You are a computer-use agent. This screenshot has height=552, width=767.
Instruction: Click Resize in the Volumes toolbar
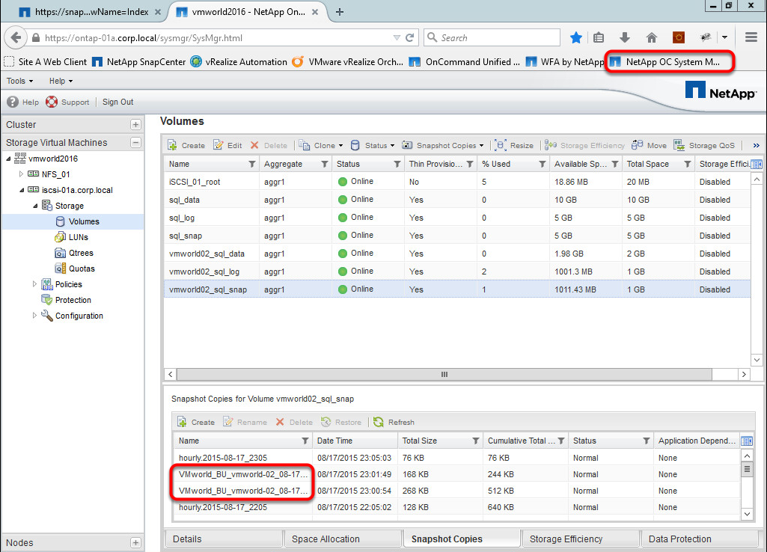(514, 145)
